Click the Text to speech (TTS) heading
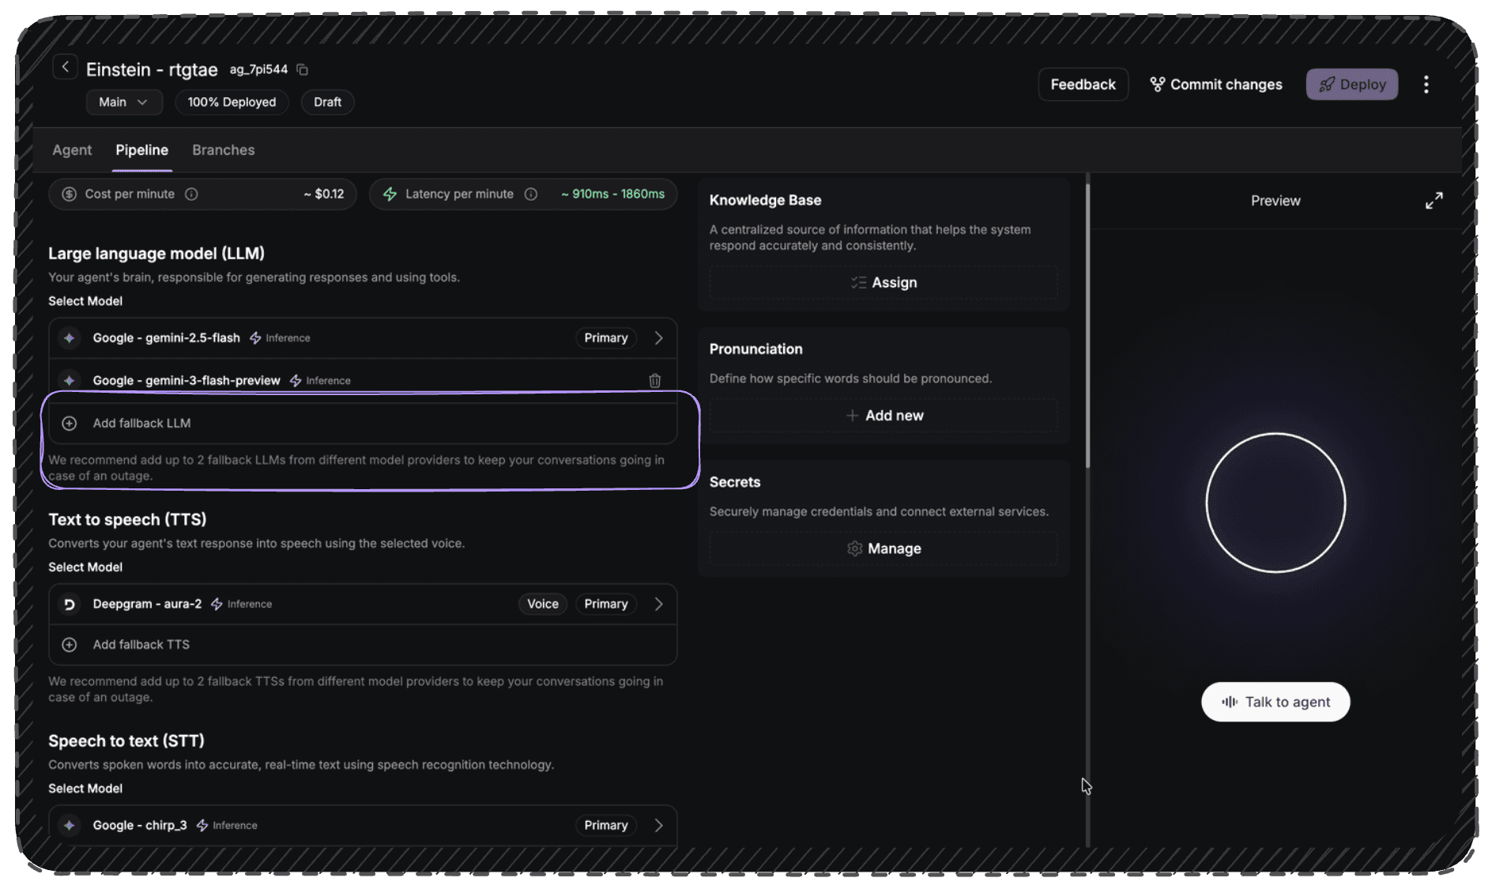Viewport: 1492px width, 889px height. tap(127, 520)
